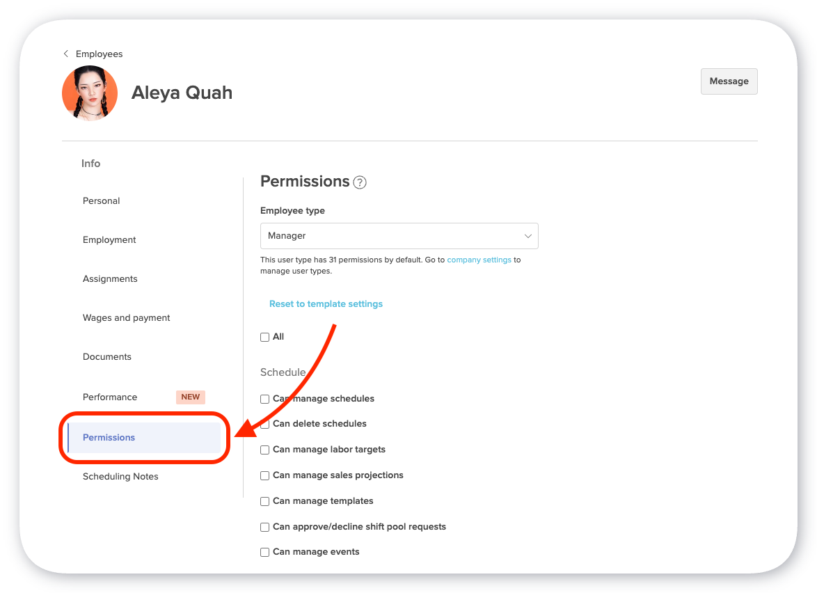The width and height of the screenshot is (817, 593).
Task: Enable Can manage sales projections
Action: click(x=264, y=476)
